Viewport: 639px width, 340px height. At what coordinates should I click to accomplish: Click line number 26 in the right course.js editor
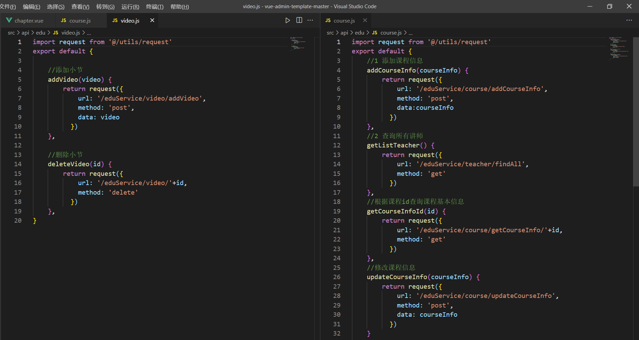tap(337, 277)
